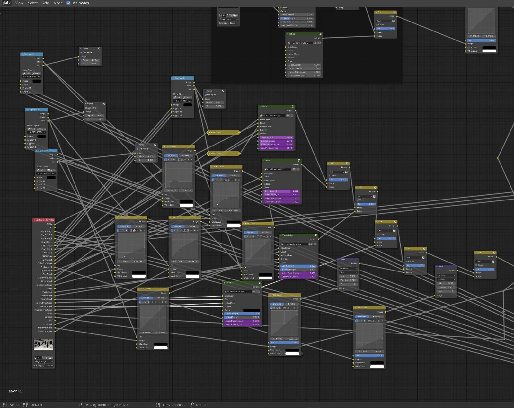Click the node group icon in Transmission node header
514x408 pixels.
[x=316, y=235]
